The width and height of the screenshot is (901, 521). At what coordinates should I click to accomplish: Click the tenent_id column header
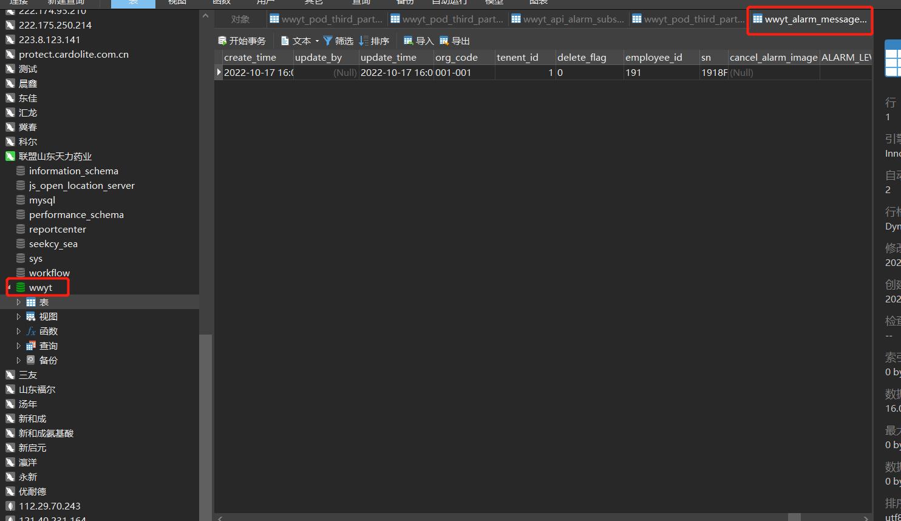pyautogui.click(x=525, y=57)
